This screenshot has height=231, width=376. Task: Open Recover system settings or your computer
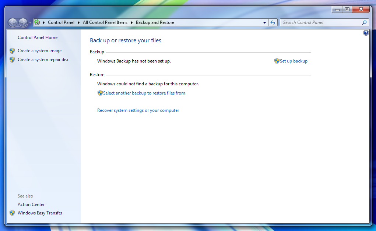[x=138, y=110]
